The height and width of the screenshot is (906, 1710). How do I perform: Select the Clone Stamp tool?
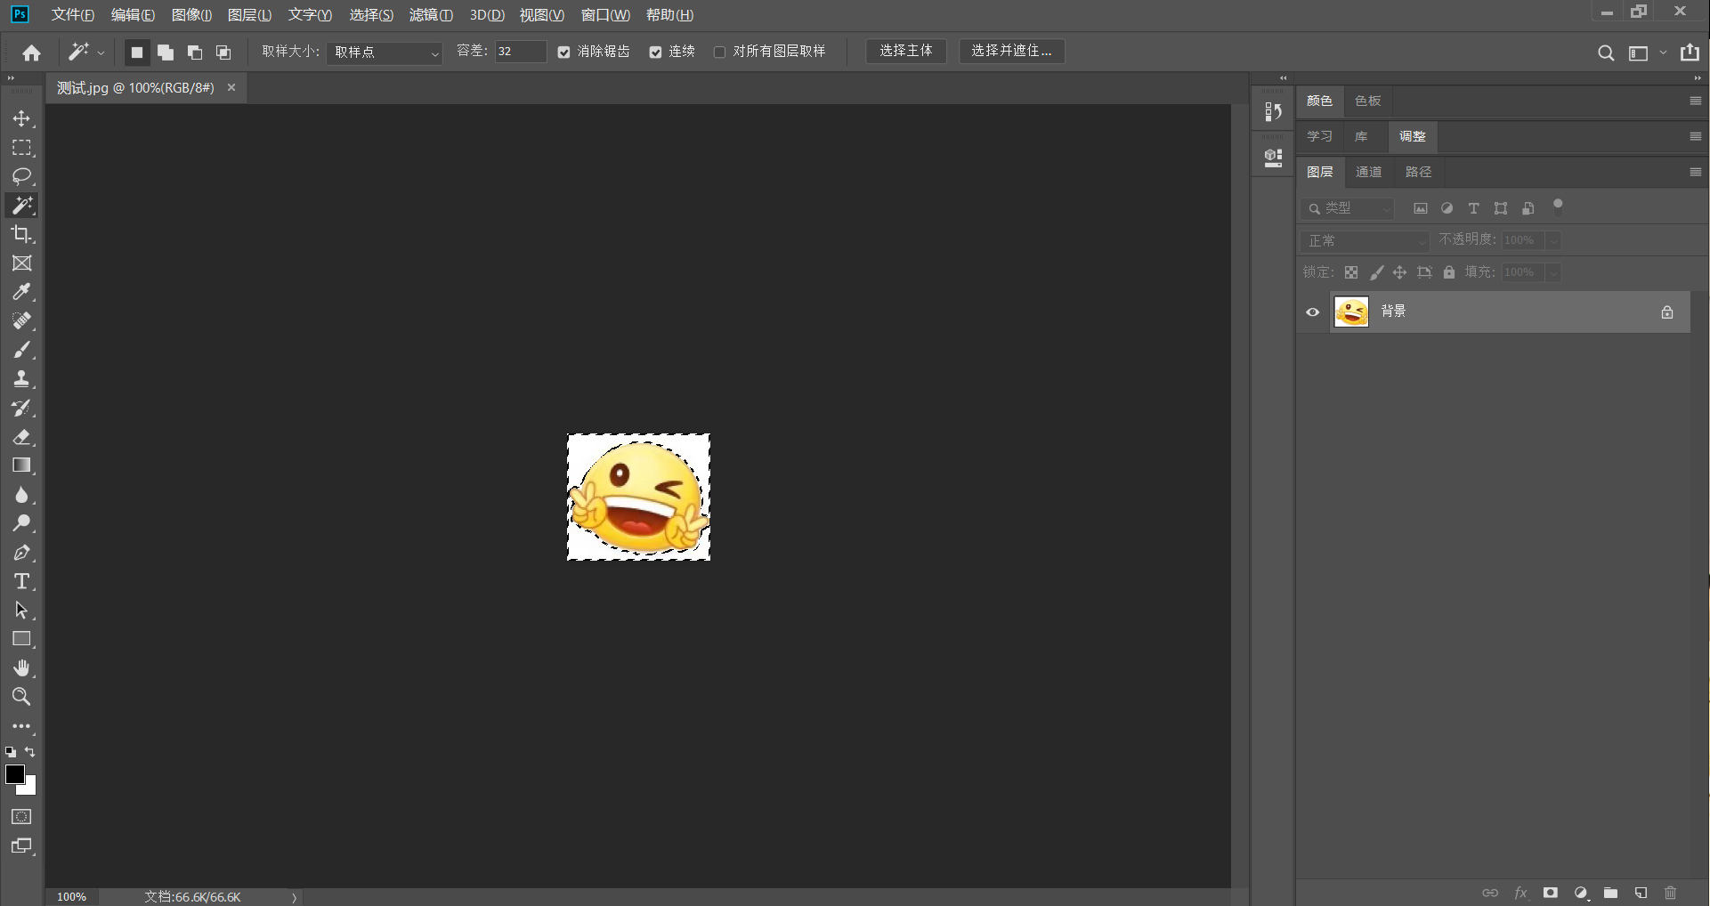(22, 379)
